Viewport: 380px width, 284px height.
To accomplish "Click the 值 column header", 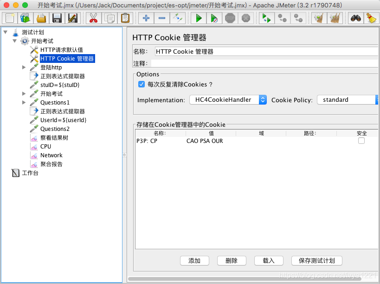I will (211, 133).
